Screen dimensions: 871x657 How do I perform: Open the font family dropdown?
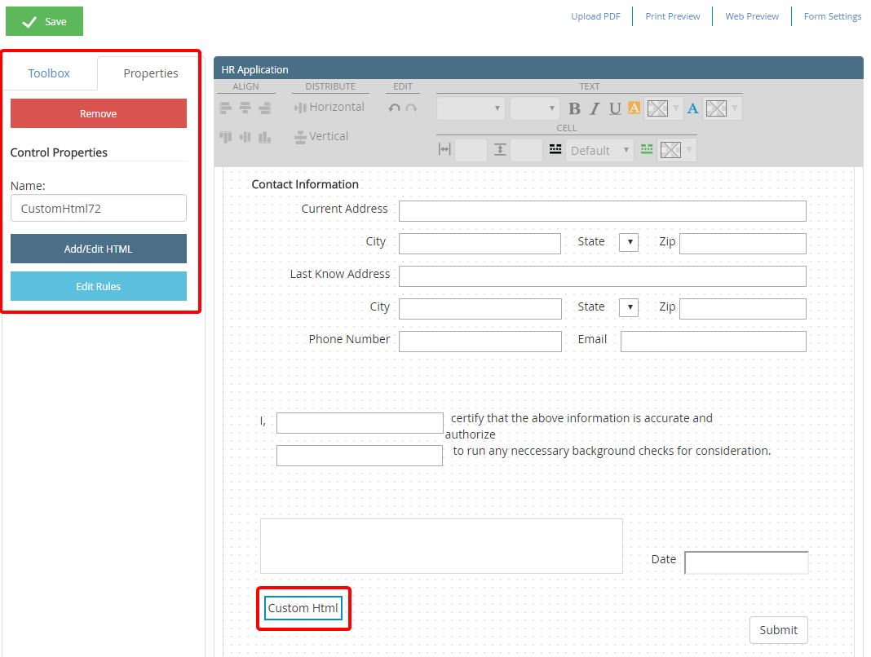point(471,108)
